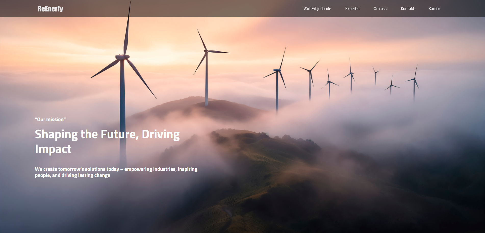Navigate to the Kontakt page
This screenshot has height=233, width=485.
(x=407, y=9)
